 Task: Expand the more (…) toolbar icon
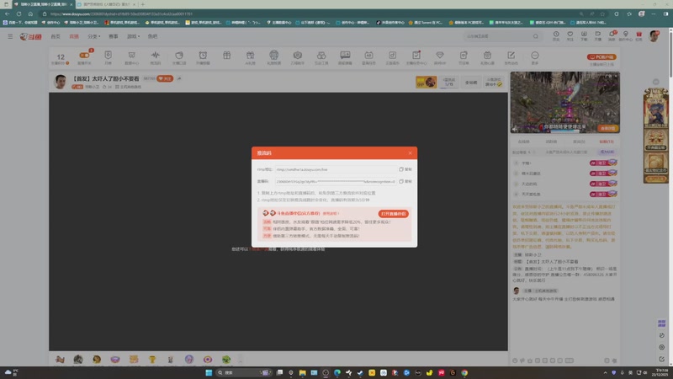click(535, 55)
